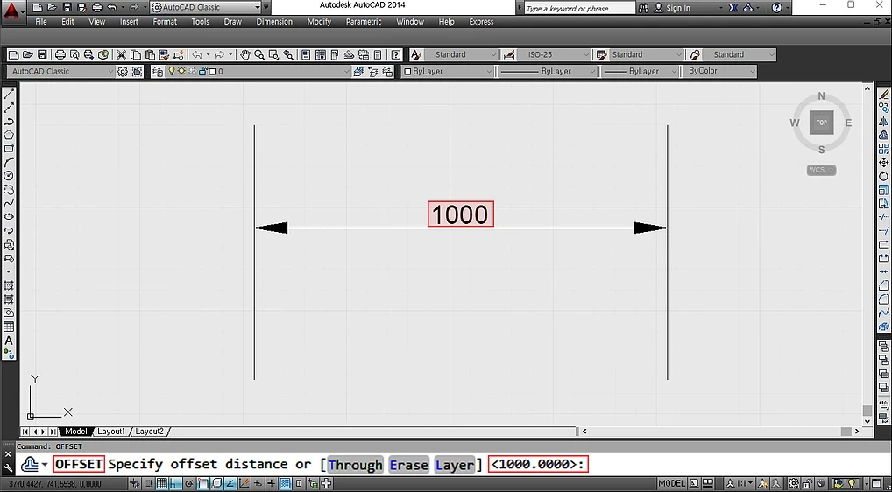This screenshot has width=892, height=492.
Task: Open the Layer Properties Manager icon
Action: pyautogui.click(x=158, y=72)
